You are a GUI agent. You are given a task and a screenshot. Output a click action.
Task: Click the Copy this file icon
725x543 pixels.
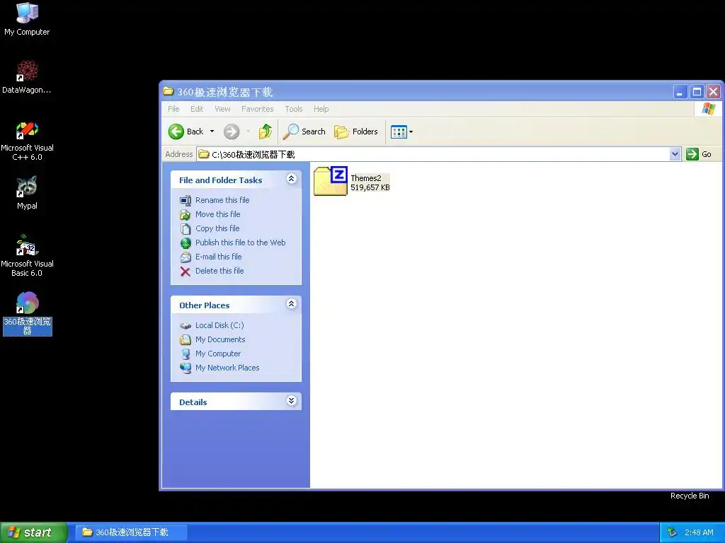tap(185, 229)
